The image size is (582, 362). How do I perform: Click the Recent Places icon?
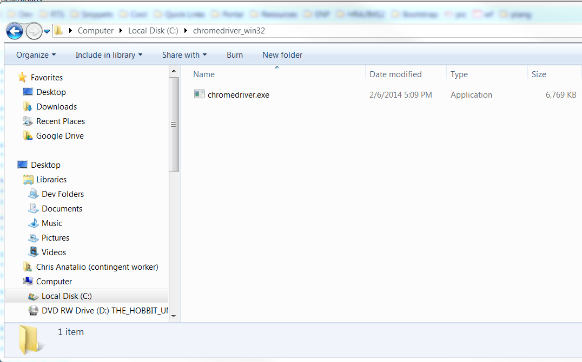pos(28,121)
